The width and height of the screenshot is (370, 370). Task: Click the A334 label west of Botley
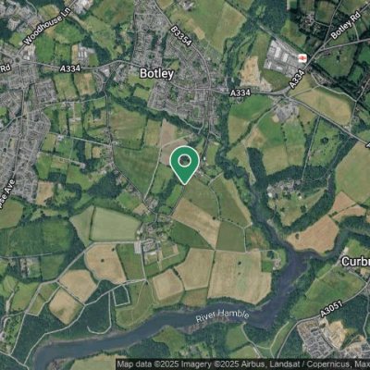tap(70, 68)
